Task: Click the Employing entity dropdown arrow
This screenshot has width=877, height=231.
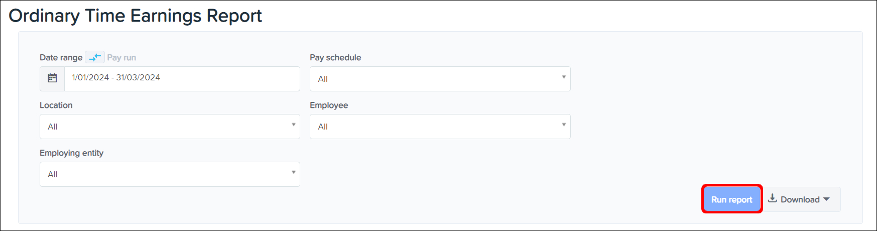Action: [294, 173]
